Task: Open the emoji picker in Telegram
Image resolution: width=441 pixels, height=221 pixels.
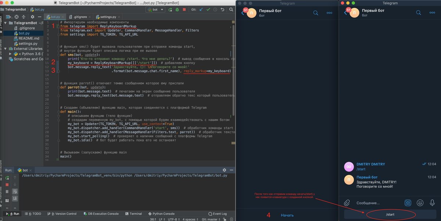Action: click(x=419, y=202)
